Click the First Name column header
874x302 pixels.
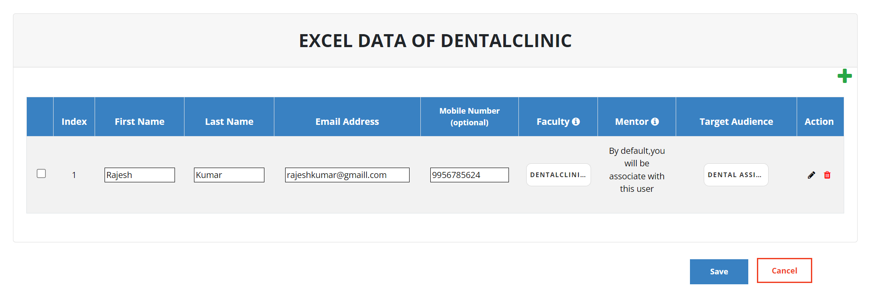click(x=140, y=122)
